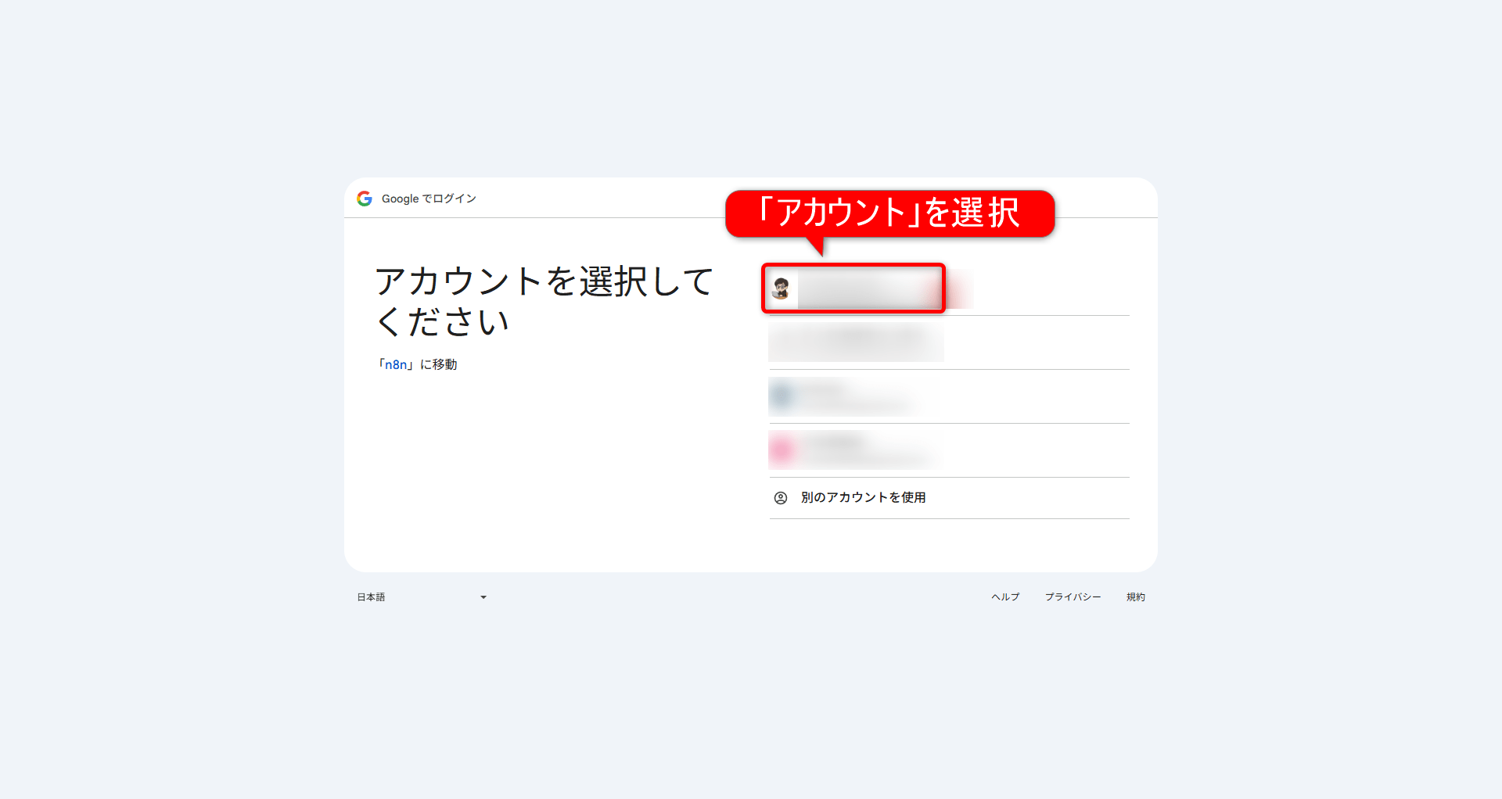Click the language selector's down arrow

[483, 597]
